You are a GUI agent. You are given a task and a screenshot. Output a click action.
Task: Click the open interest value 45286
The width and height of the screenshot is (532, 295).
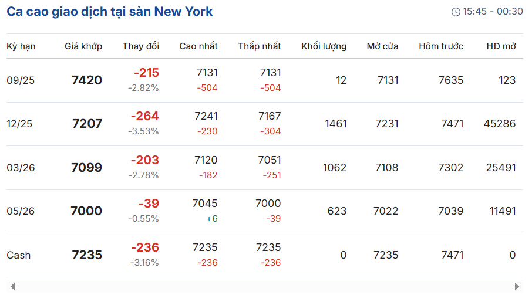pyautogui.click(x=500, y=124)
